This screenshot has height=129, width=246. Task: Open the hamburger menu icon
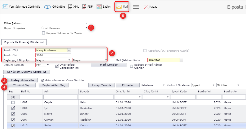click(x=136, y=7)
